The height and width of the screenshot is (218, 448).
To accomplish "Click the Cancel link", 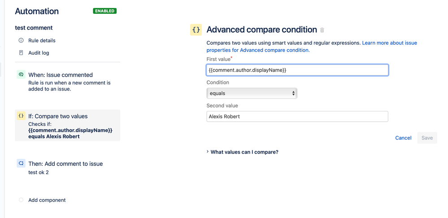I will pos(403,138).
